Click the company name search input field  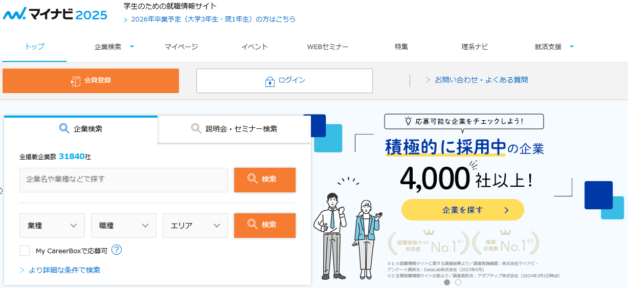[124, 180]
